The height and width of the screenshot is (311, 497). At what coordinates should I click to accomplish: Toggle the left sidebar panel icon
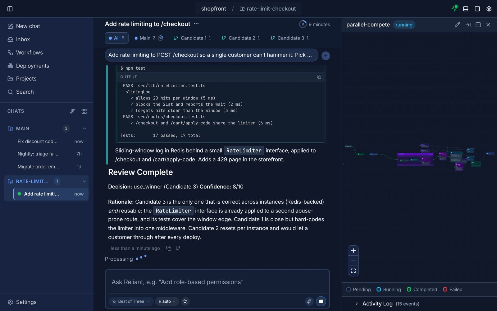(10, 9)
